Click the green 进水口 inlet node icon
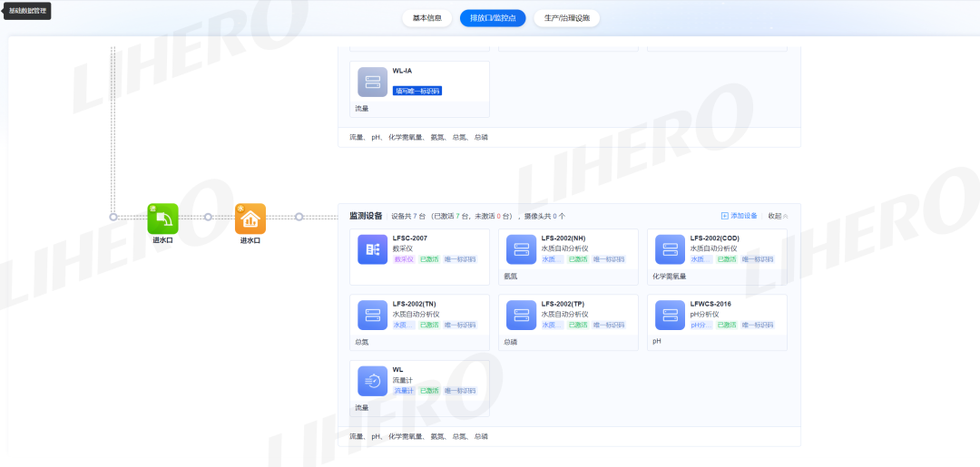 click(162, 219)
